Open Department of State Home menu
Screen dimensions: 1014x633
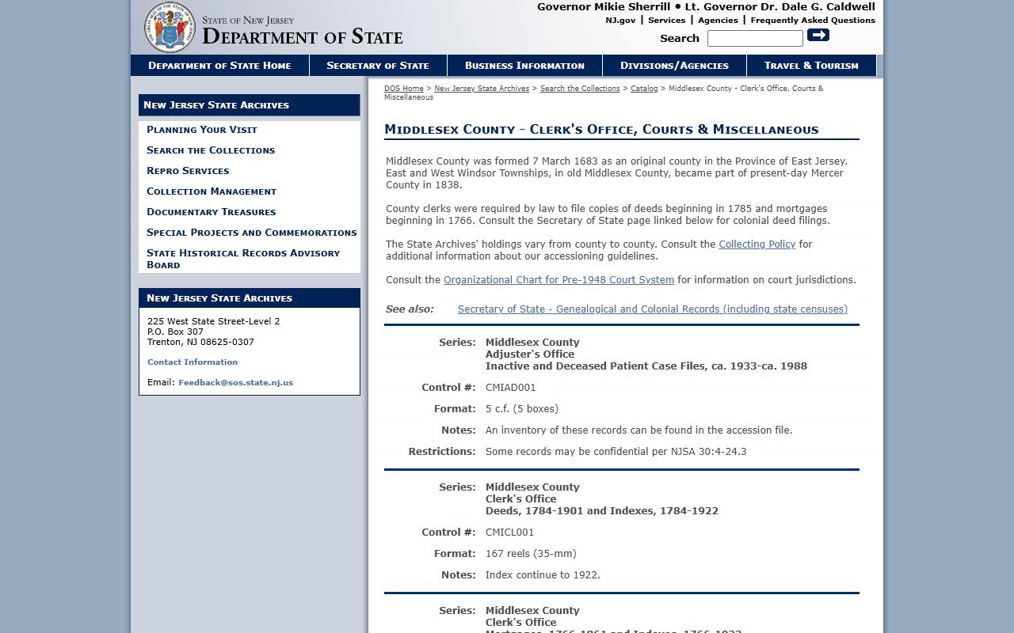[219, 66]
